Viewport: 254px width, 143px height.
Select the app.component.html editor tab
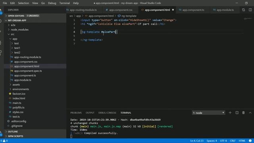(x=157, y=10)
